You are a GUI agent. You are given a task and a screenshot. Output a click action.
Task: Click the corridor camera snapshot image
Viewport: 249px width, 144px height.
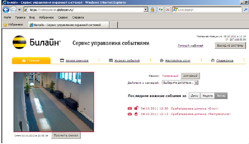click(x=54, y=102)
